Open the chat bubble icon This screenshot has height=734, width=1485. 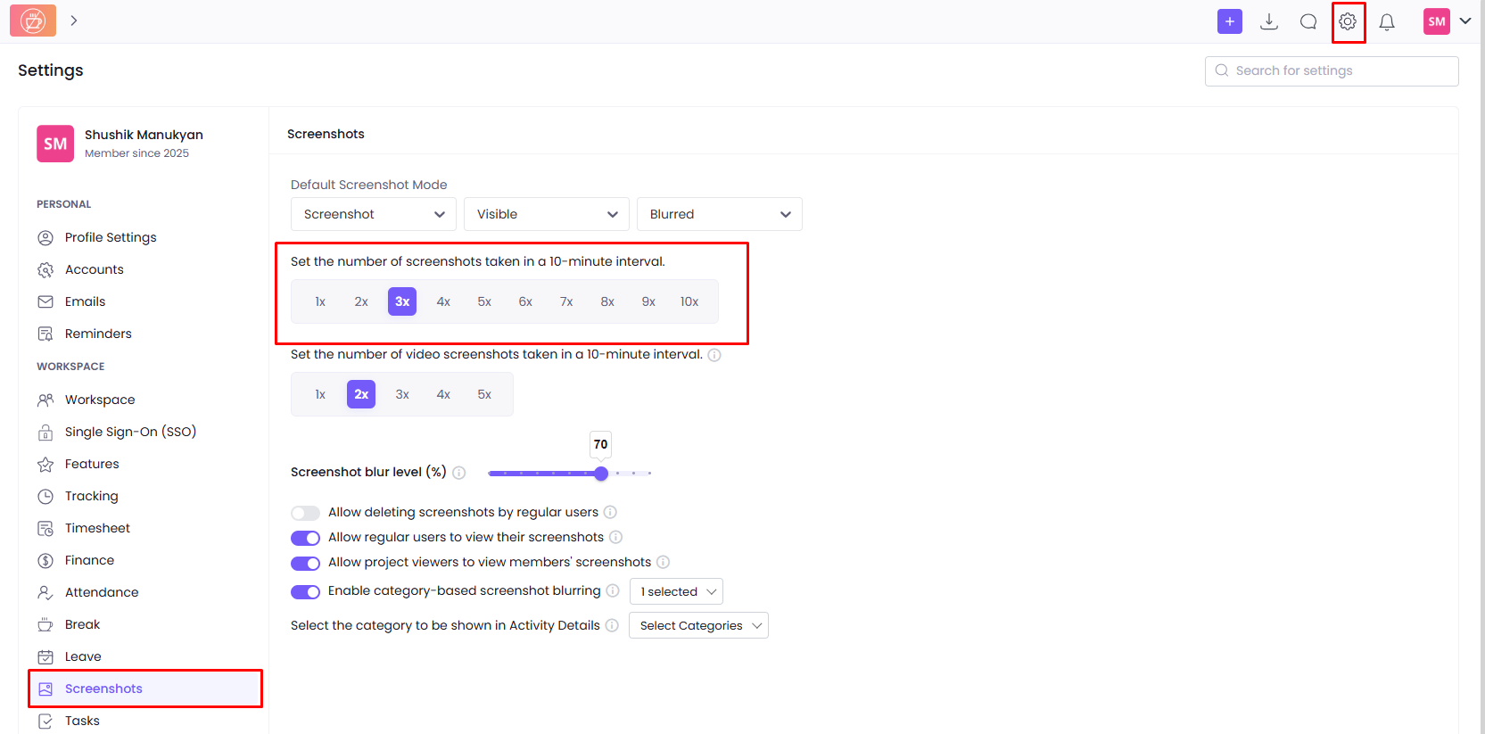point(1308,21)
